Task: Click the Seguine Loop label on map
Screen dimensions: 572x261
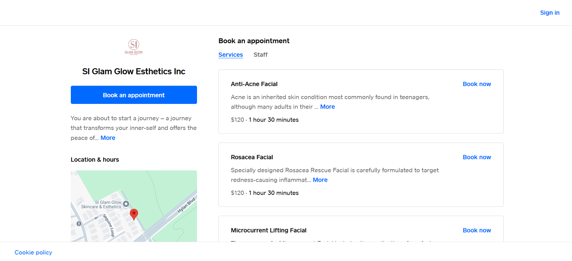Action: (109, 225)
